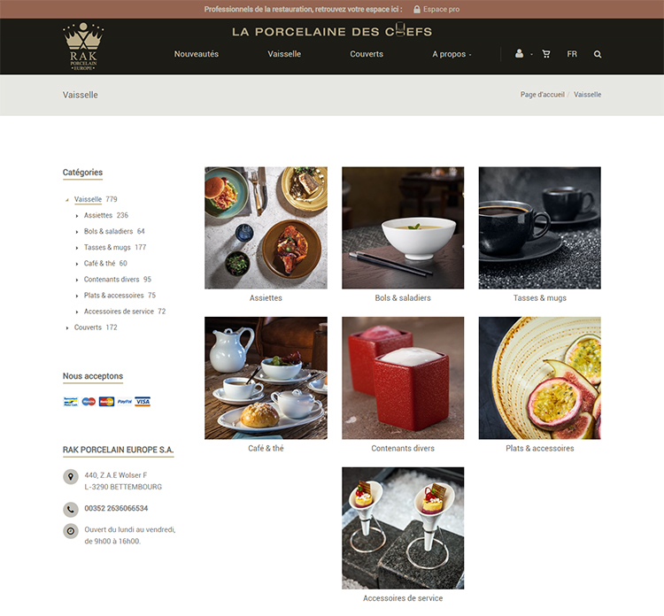The height and width of the screenshot is (616, 664).
Task: Open the A propos dropdown menu
Action: click(x=452, y=54)
